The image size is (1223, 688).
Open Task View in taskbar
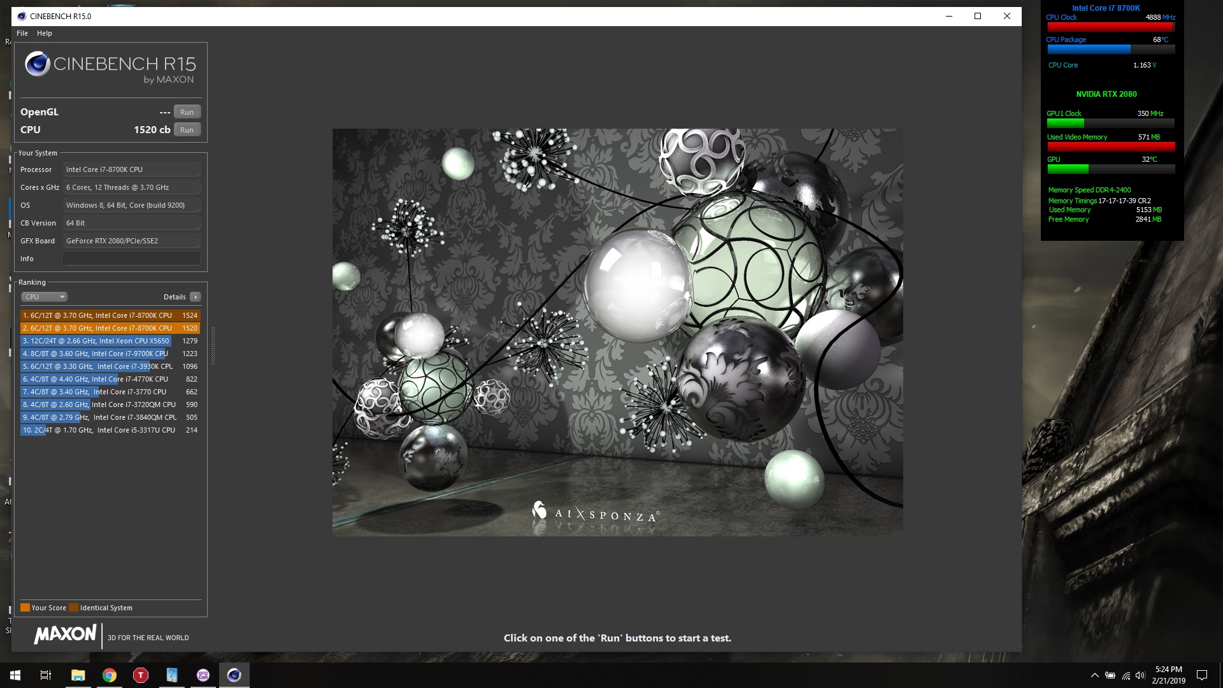tap(46, 675)
